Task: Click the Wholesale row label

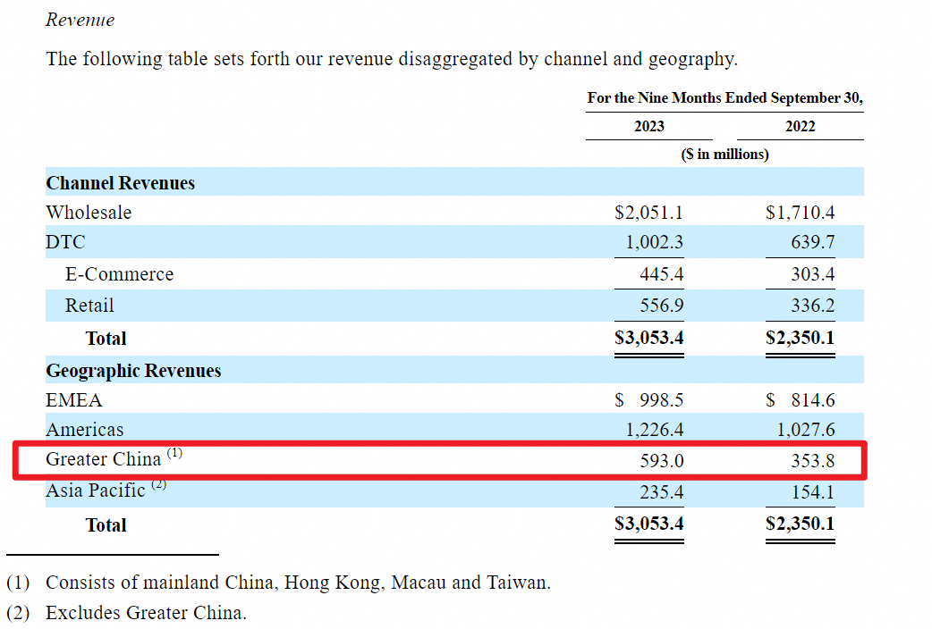Action: (x=89, y=213)
